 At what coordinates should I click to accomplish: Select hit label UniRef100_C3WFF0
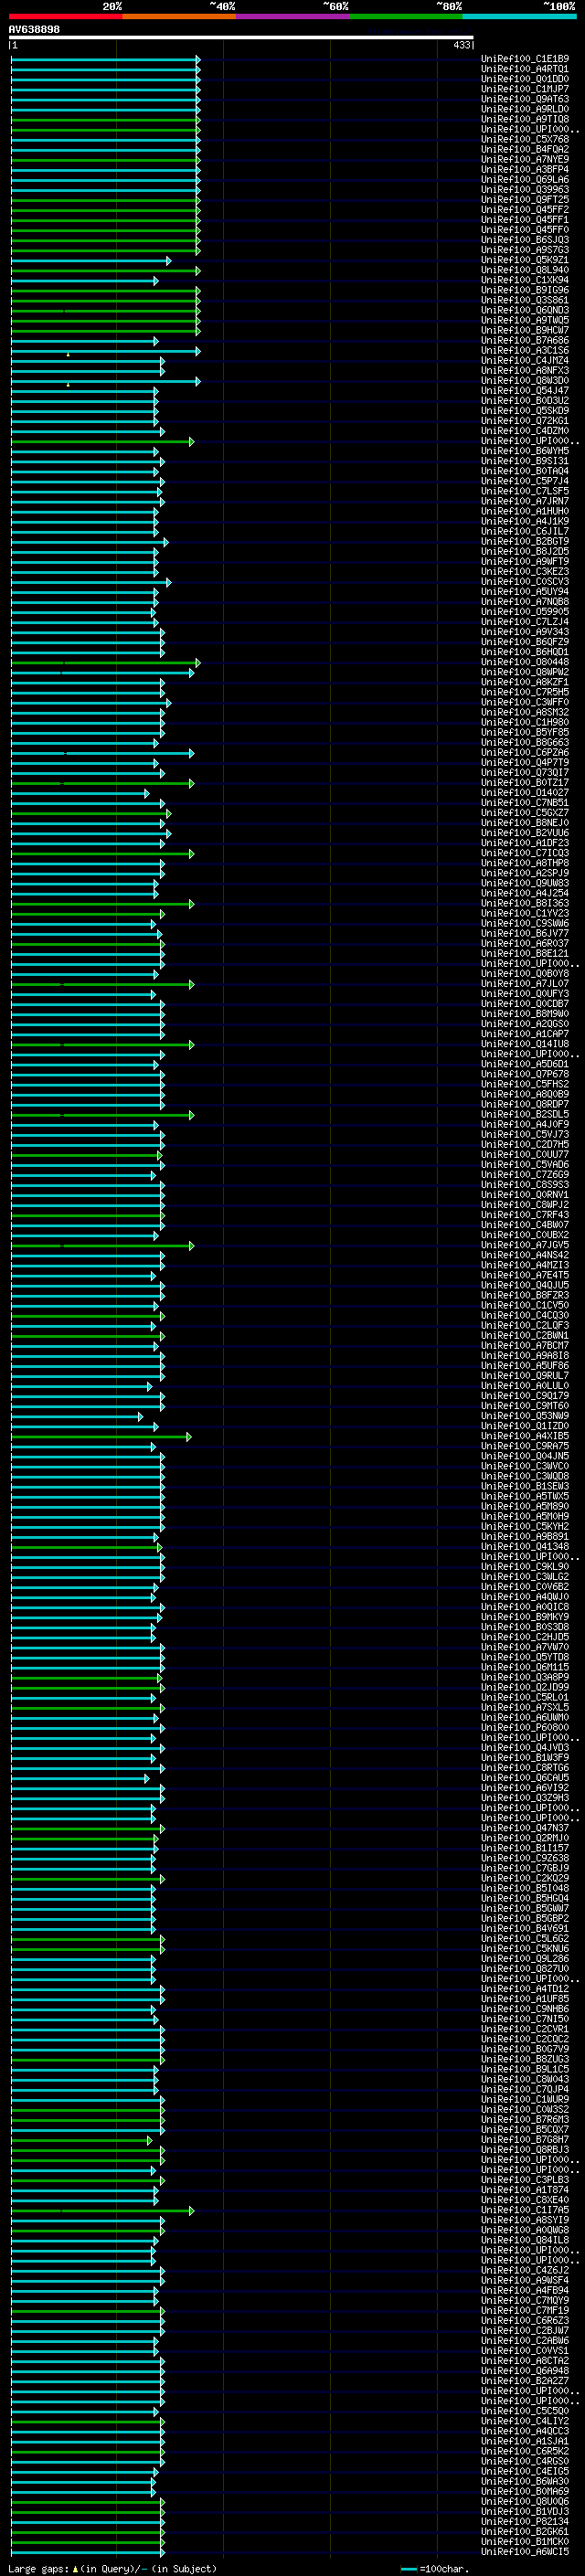(525, 702)
